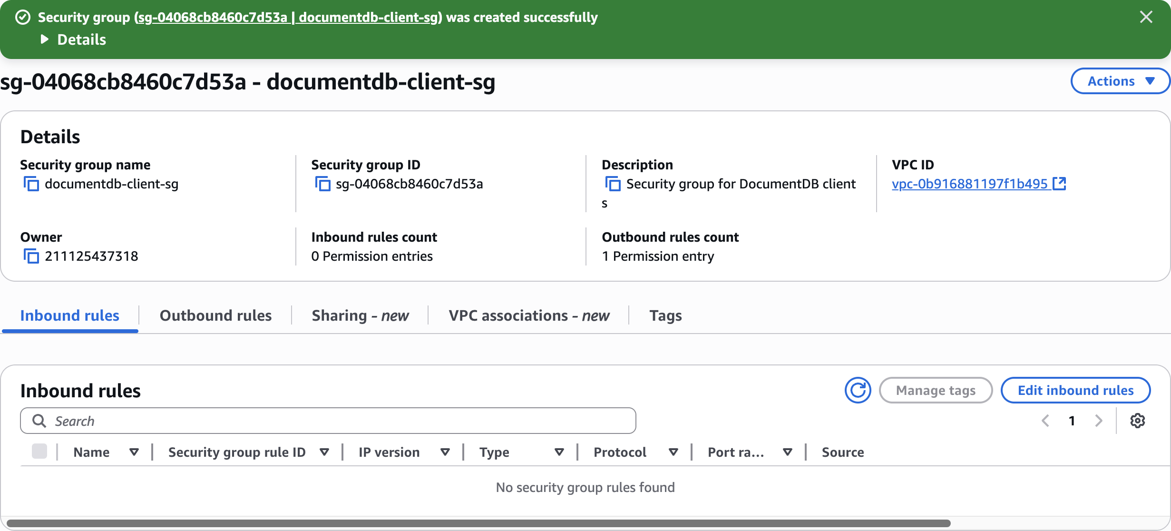
Task: Copy the security group ID
Action: pos(322,184)
